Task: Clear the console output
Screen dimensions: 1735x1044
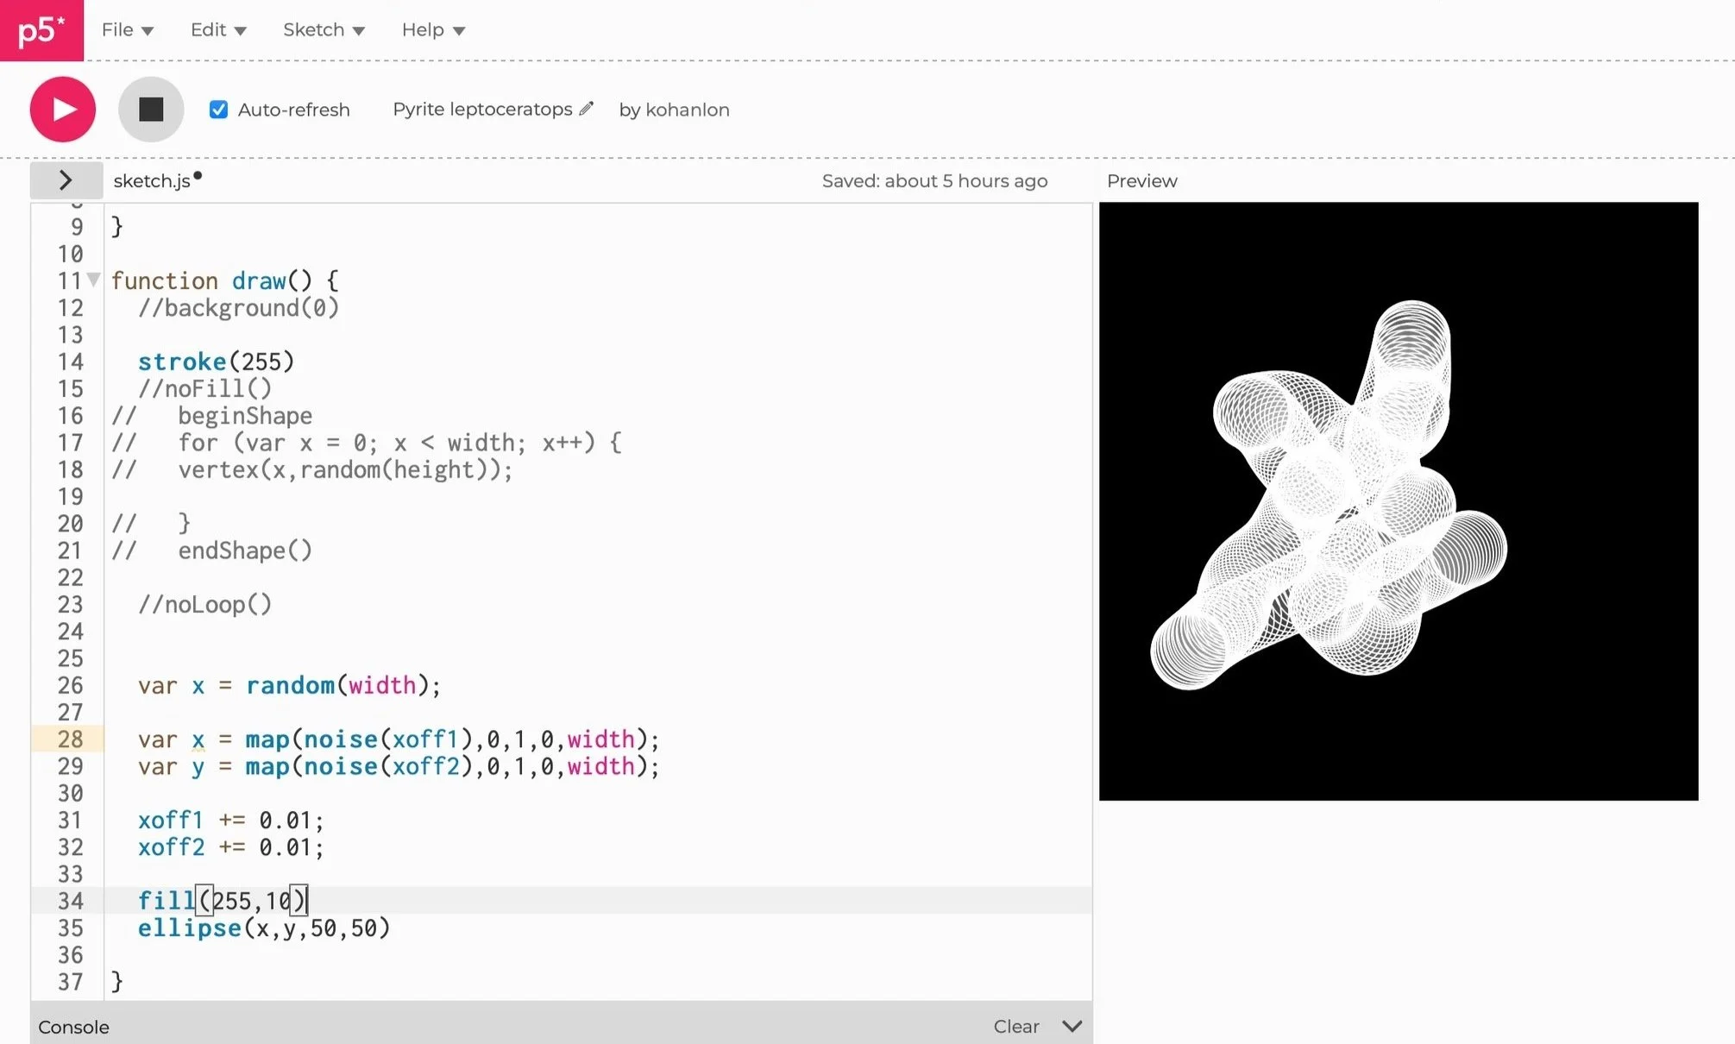Action: click(1015, 1026)
